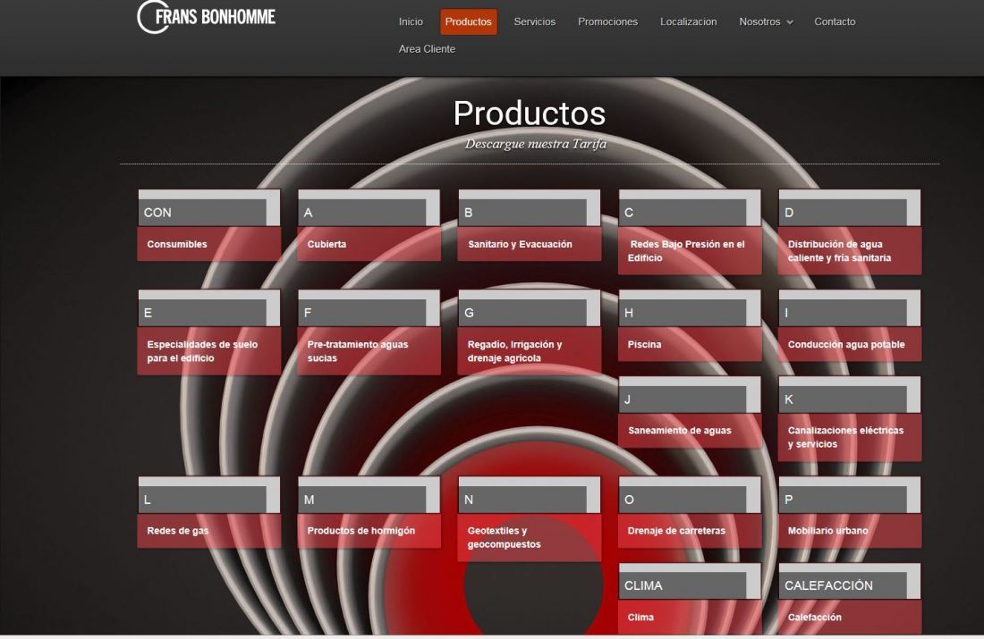Open Regadío, Irrigación y drenaje agrícola
The image size is (984, 639).
530,351
